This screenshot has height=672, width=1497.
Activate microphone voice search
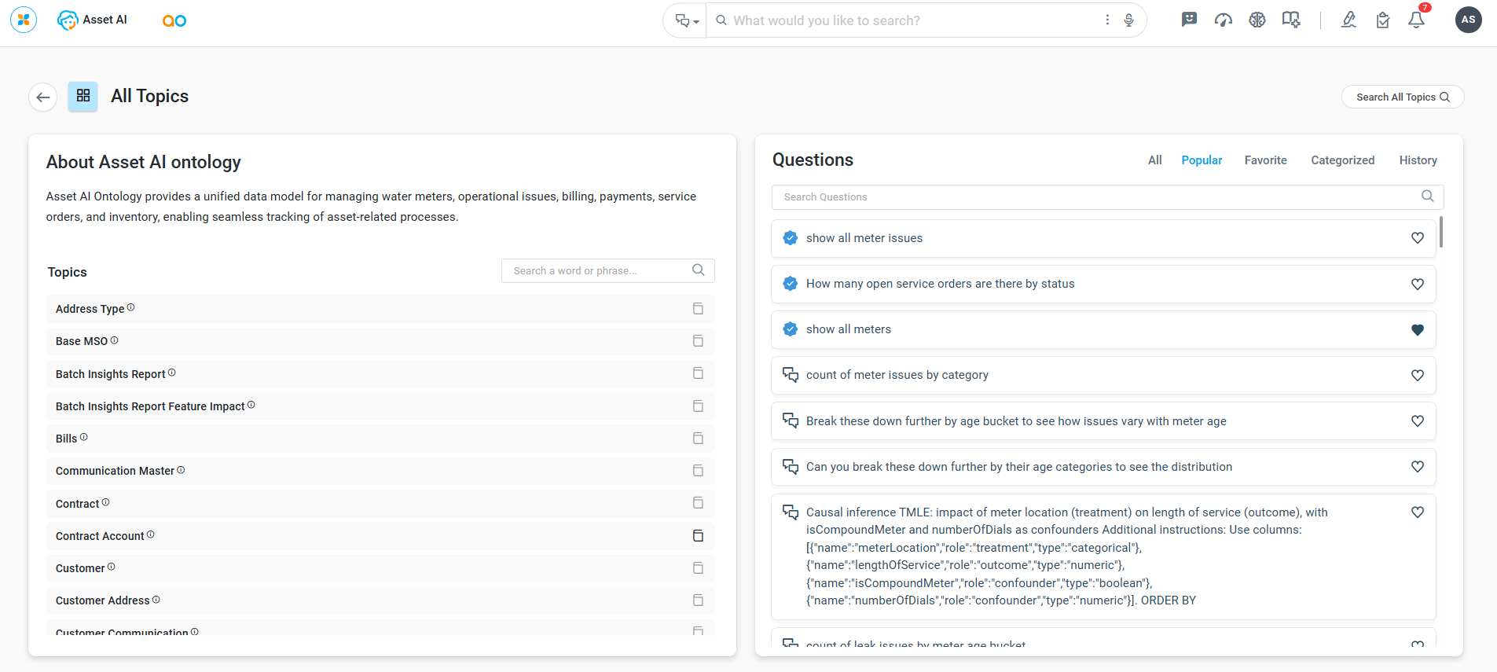pyautogui.click(x=1128, y=20)
